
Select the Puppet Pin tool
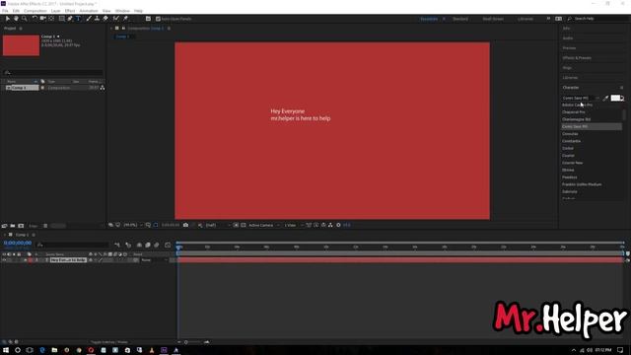click(125, 19)
